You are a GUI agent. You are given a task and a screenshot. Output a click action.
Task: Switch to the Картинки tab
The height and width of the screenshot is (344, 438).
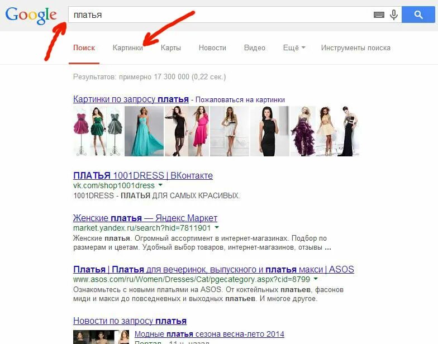127,48
